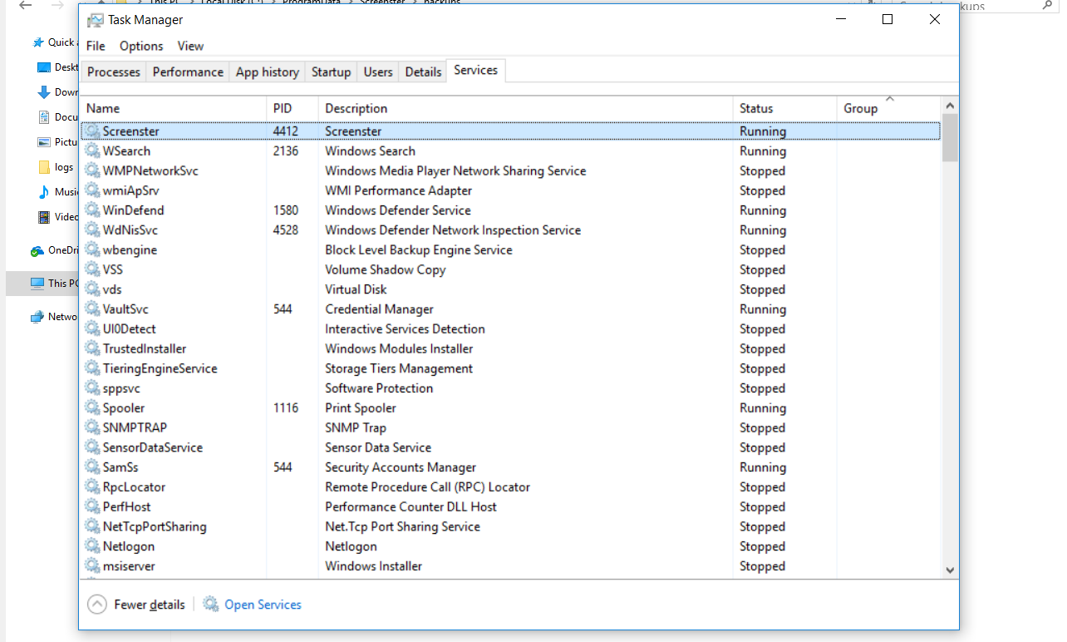1067x642 pixels.
Task: Click the gear icon beside TrustedInstaller
Action: pyautogui.click(x=92, y=348)
